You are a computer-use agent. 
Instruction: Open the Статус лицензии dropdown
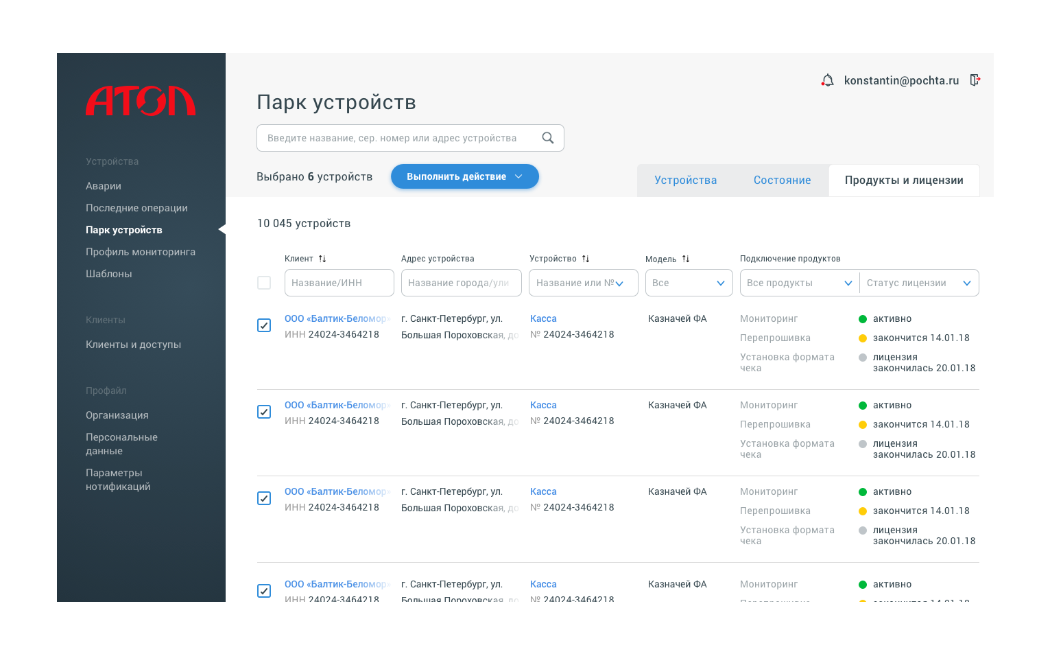pos(919,283)
